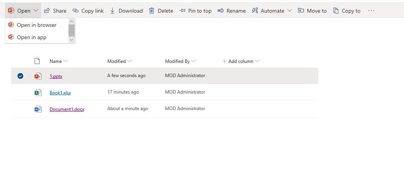Click the Rename toolbar label
This screenshot has height=191, width=404.
236,11
